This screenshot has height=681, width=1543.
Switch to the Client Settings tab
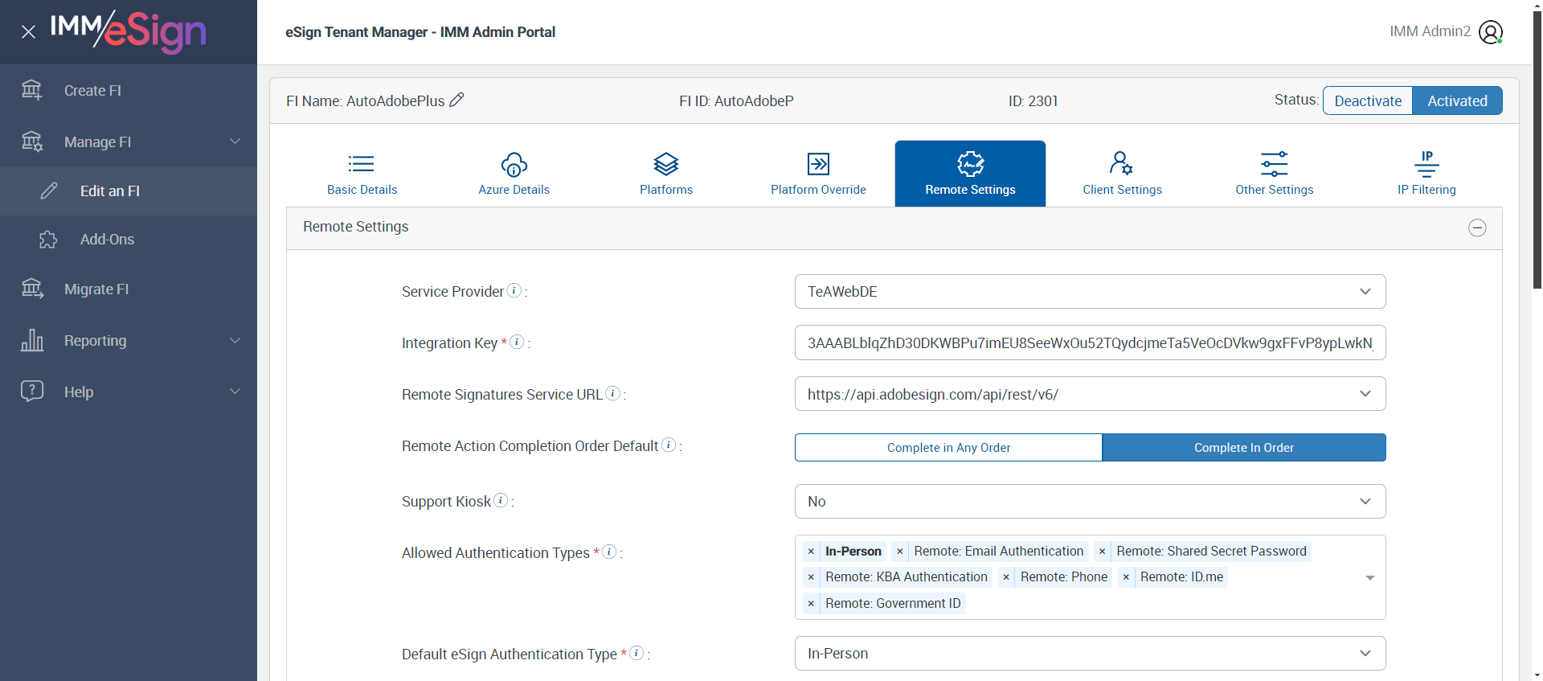(1122, 174)
